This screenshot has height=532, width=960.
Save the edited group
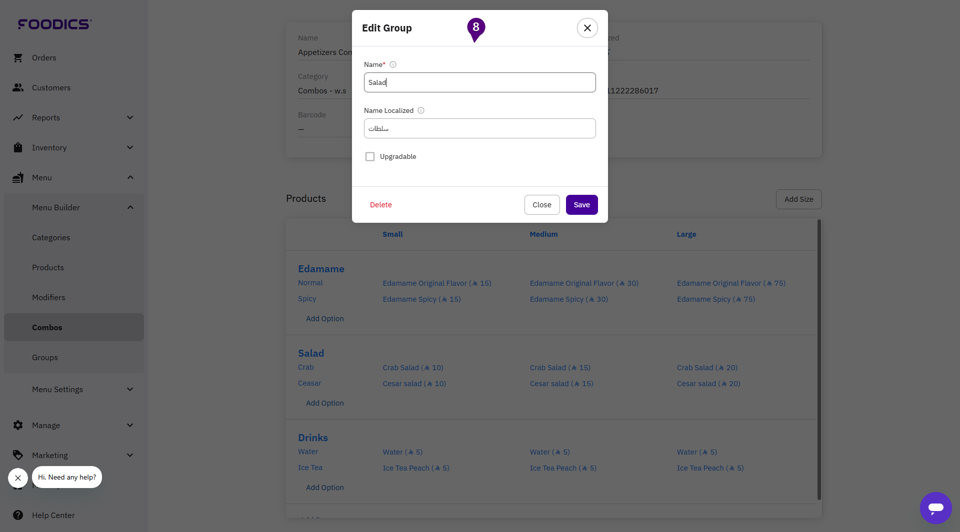(581, 205)
